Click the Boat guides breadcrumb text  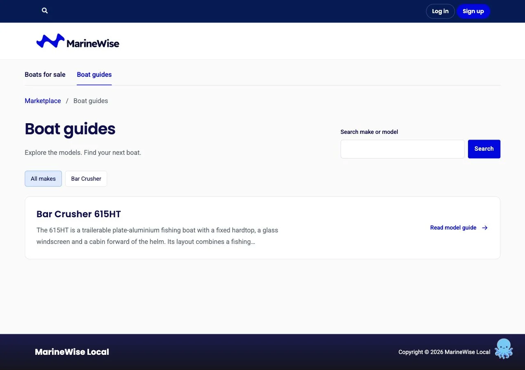91,101
